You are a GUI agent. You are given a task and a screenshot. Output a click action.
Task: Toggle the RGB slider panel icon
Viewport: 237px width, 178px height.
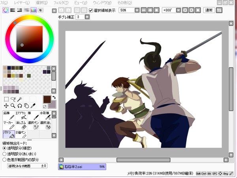[x=13, y=10]
